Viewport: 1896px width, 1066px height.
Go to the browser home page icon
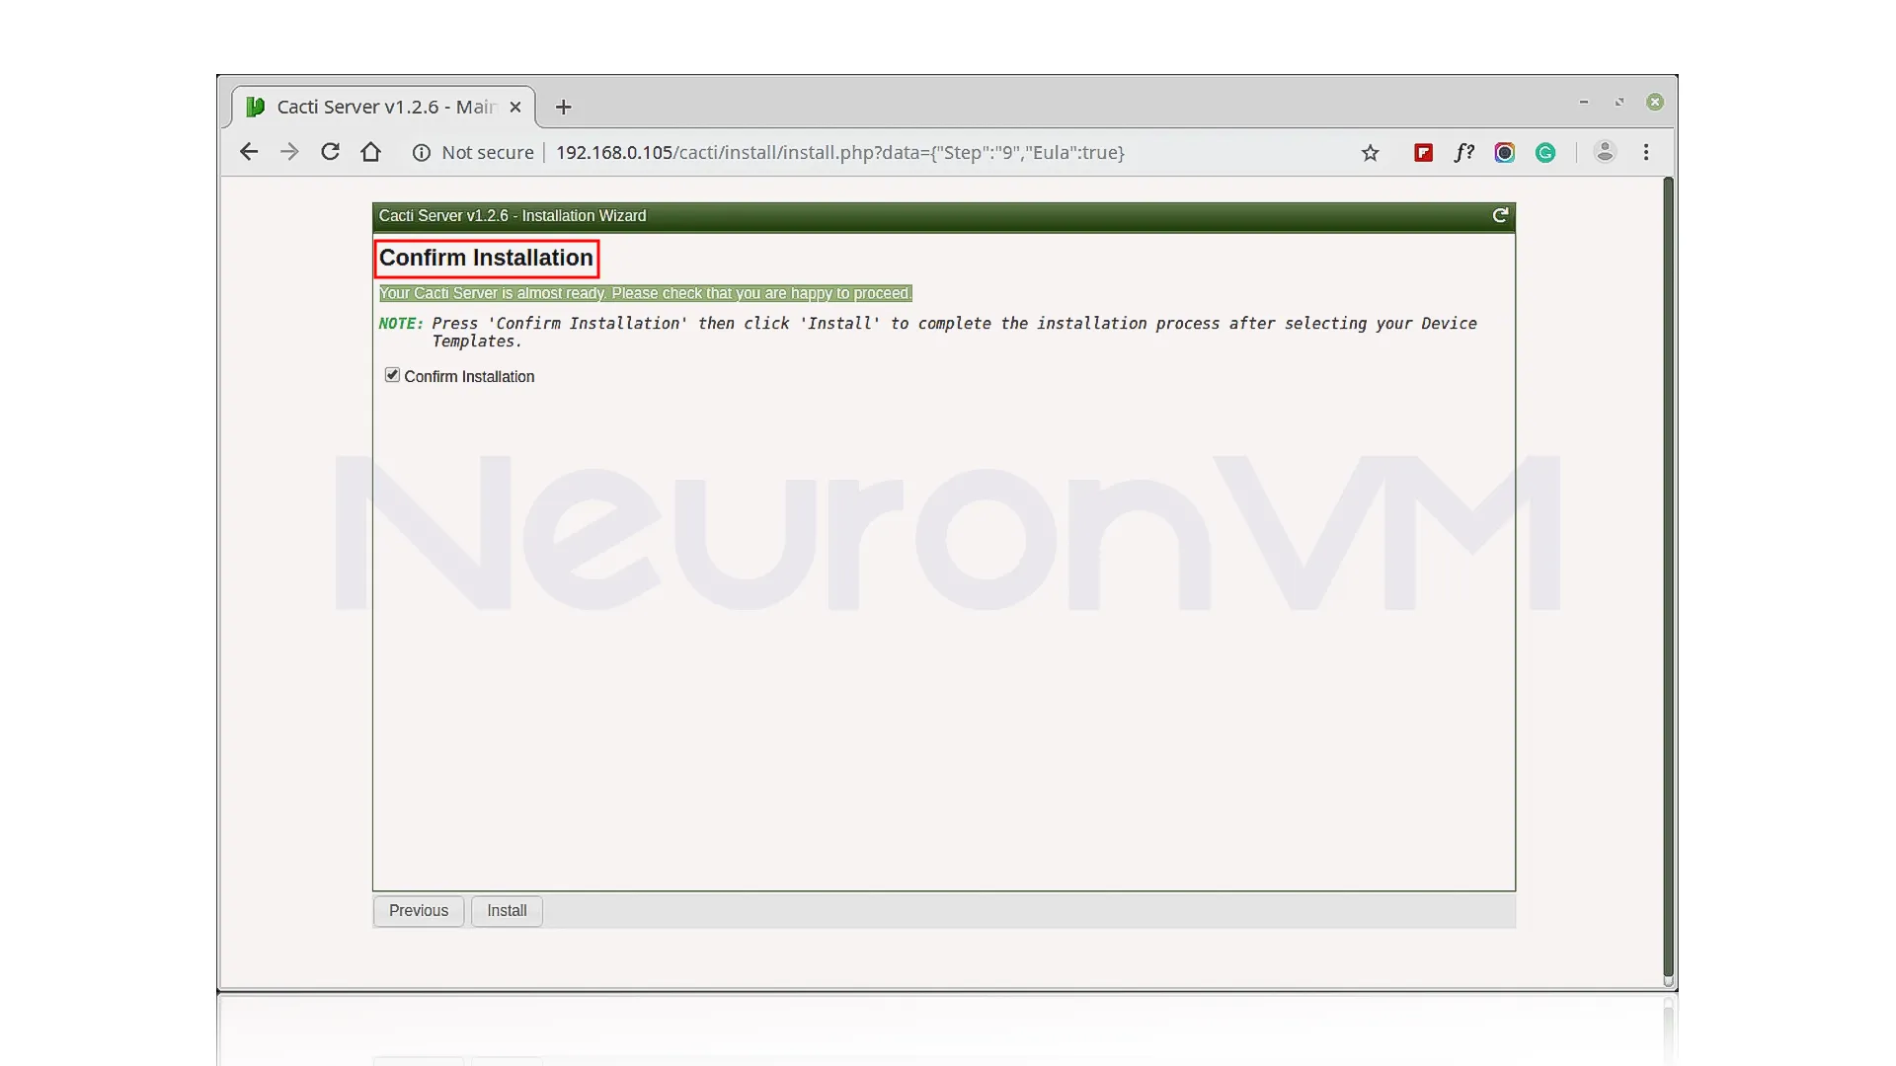click(370, 152)
